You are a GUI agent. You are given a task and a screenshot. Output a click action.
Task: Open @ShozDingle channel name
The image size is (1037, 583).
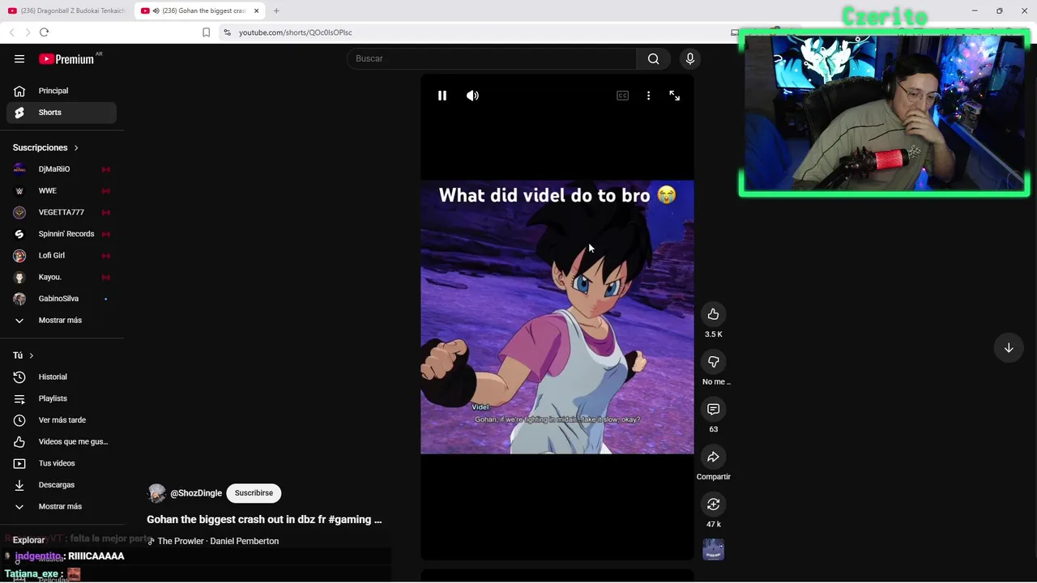(196, 493)
